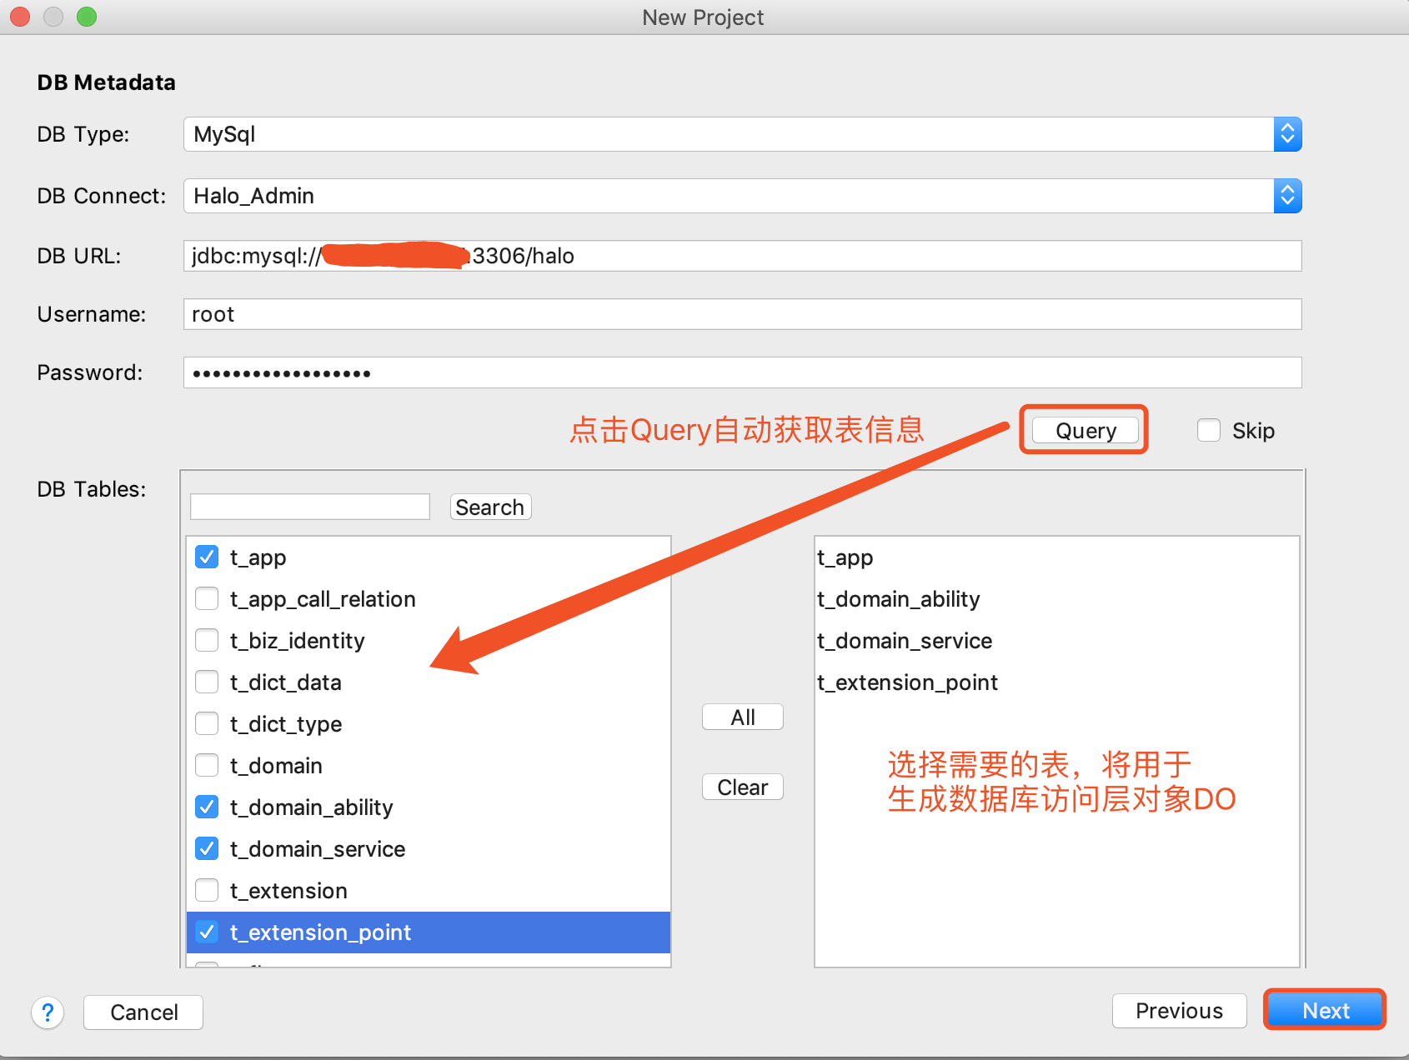
Task: Clear the selected tables list
Action: click(x=742, y=787)
